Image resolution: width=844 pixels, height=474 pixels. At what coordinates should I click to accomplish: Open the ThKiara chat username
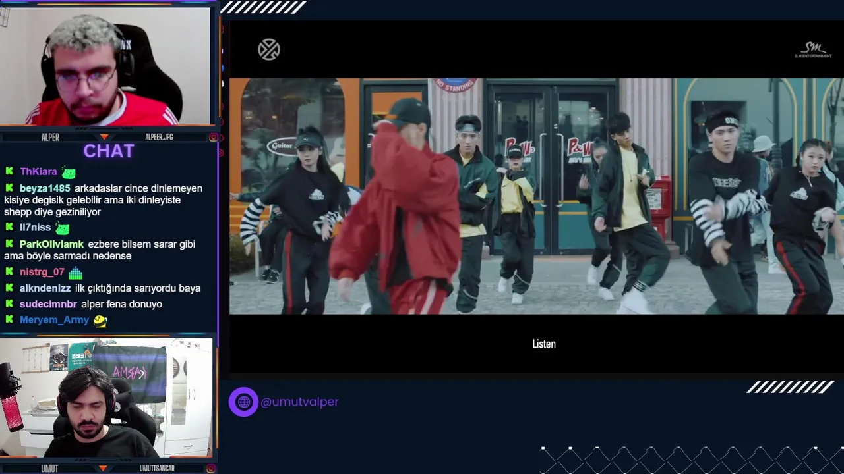(38, 171)
